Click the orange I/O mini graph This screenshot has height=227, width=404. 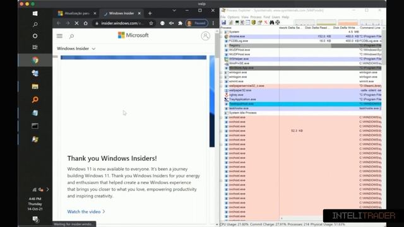click(348, 23)
